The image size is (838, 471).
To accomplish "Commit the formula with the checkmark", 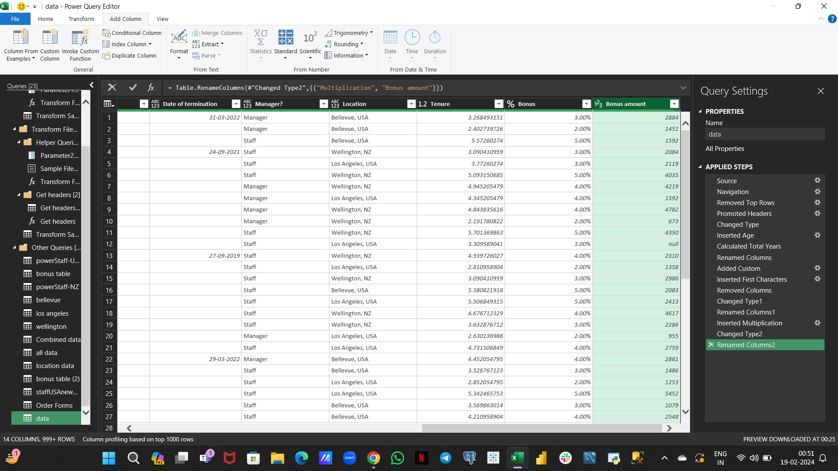I will pyautogui.click(x=133, y=87).
